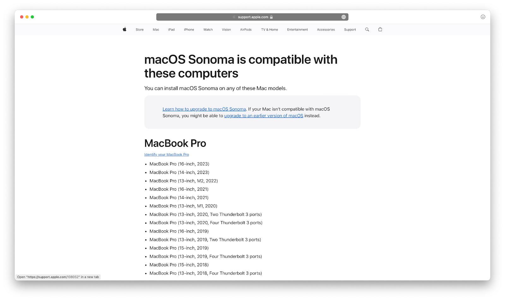505x300 pixels.
Task: Select the iPhone menu item
Action: tap(189, 29)
